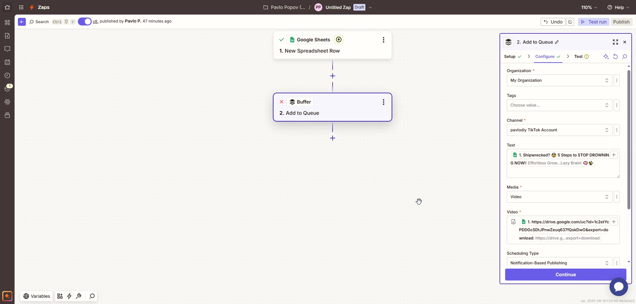
Task: Open the Variables button
Action: coord(37,296)
